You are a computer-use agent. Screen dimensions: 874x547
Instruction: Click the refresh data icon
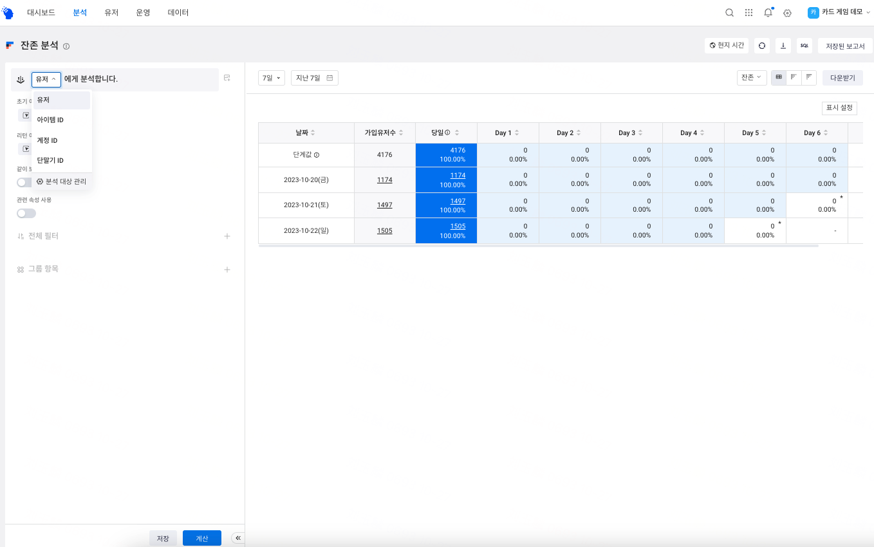pyautogui.click(x=762, y=45)
